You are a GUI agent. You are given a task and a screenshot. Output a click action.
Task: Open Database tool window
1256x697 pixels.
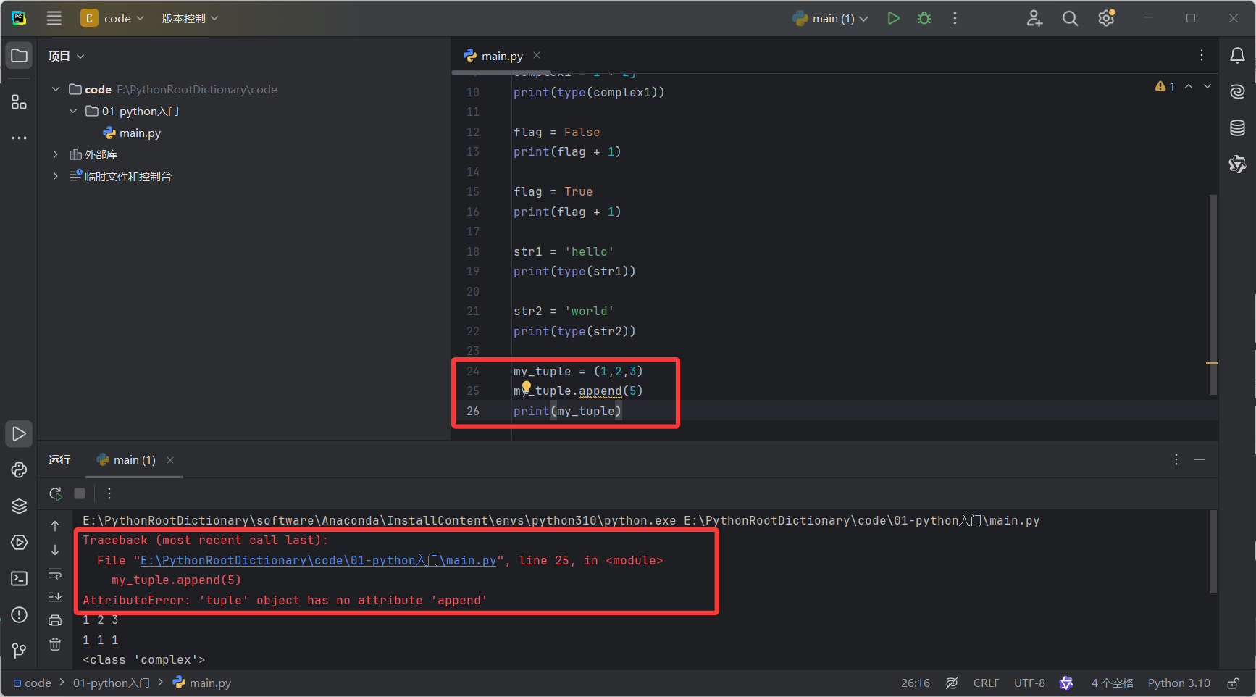click(1237, 128)
